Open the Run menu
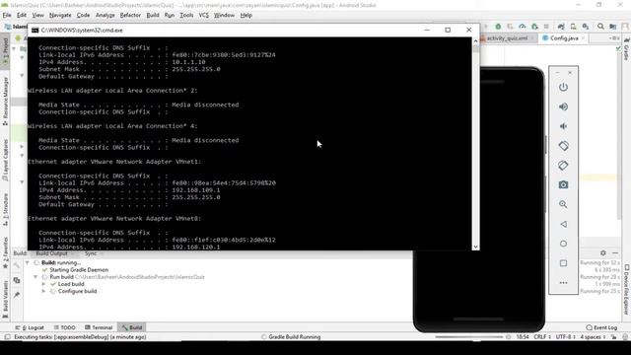This screenshot has height=355, width=631. [x=170, y=16]
